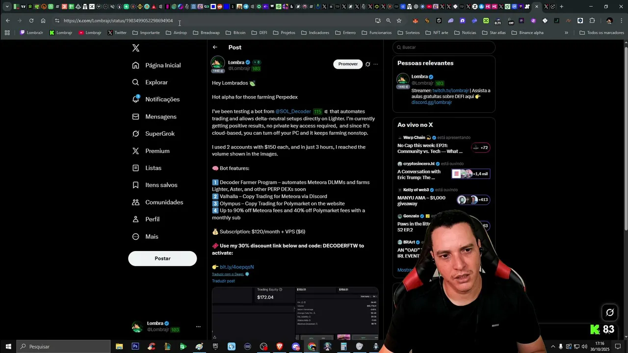Open the No Cap this week live space
The height and width of the screenshot is (353, 628).
tap(444, 145)
